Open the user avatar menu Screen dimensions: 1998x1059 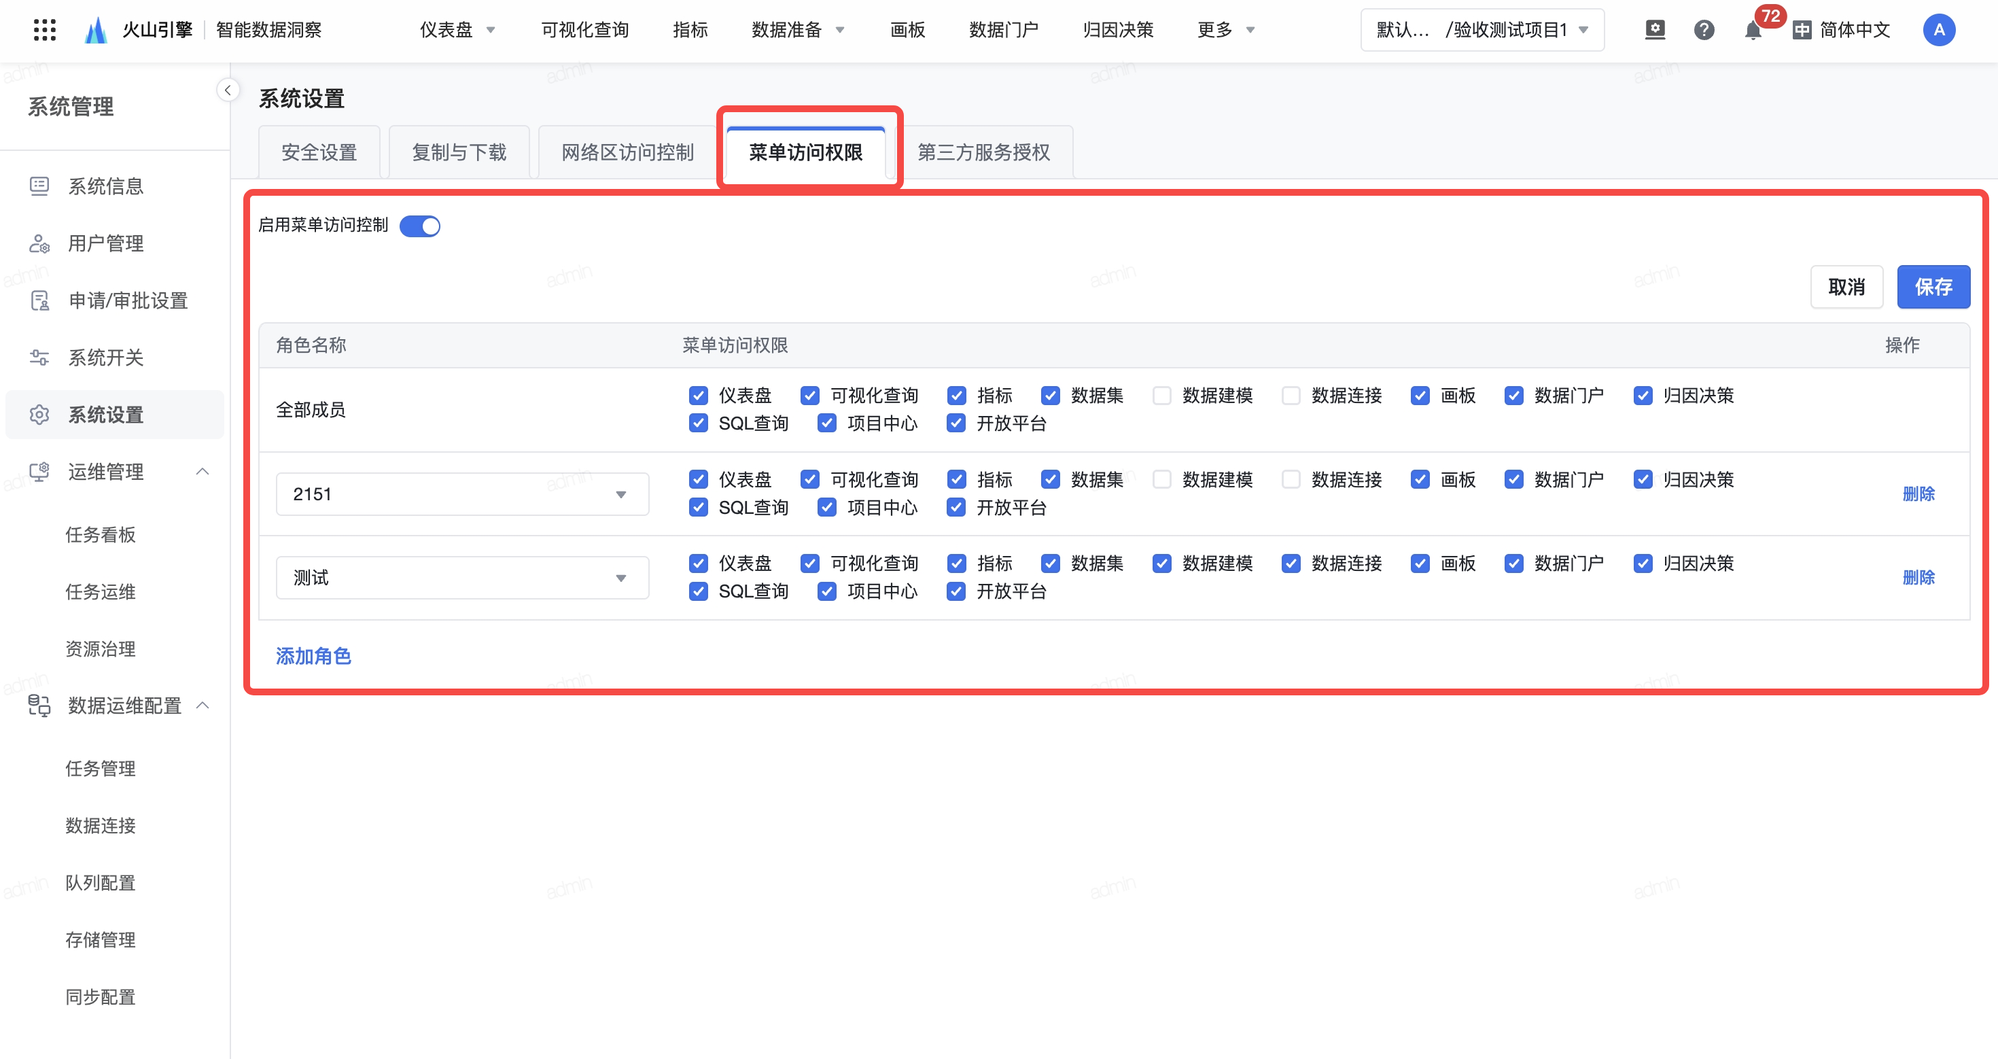tap(1938, 31)
